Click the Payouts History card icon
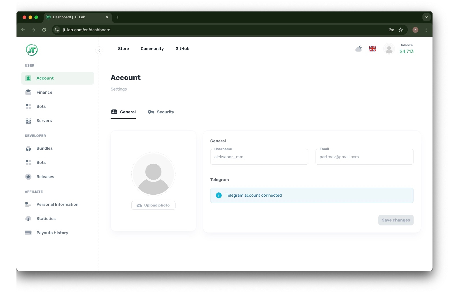This screenshot has height=293, width=449. click(x=28, y=233)
